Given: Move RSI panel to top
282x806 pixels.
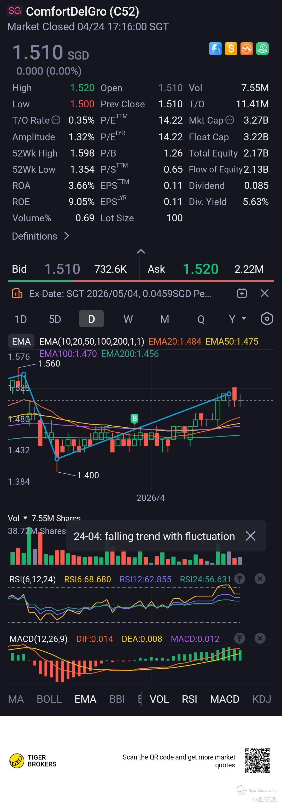Looking at the screenshot, I should [x=240, y=579].
